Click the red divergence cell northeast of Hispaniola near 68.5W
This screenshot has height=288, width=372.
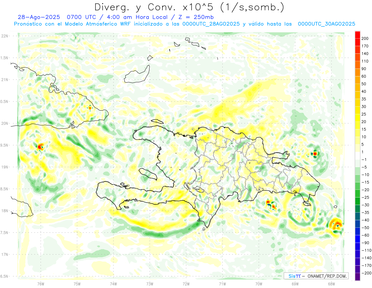coord(315,153)
